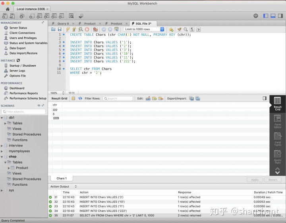
Task: Click the Filter objects schema search box
Action: click(x=23, y=111)
